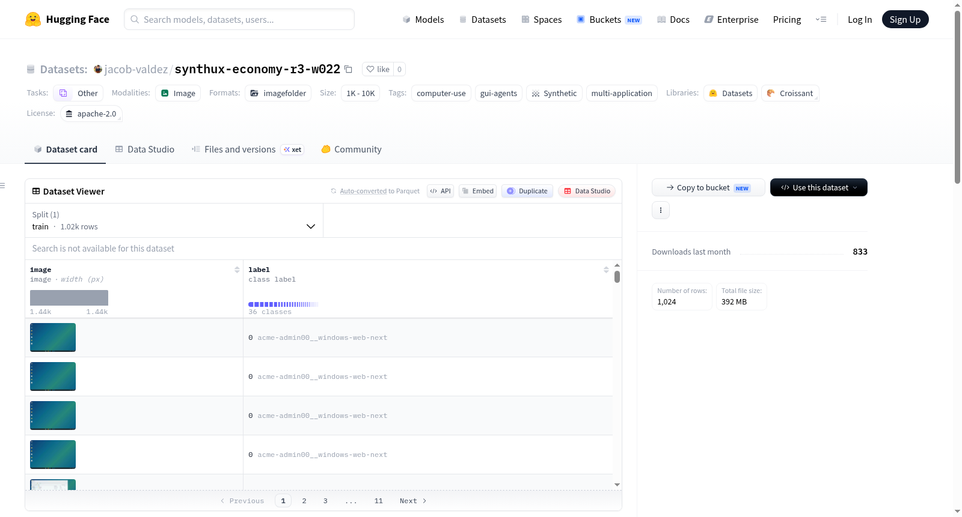962x517 pixels.
Task: Click the gui-agents tag
Action: (x=498, y=93)
